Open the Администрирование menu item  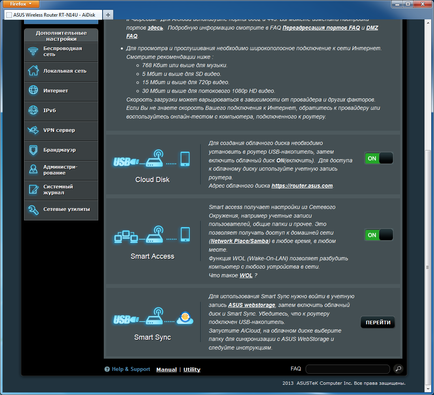tap(61, 170)
